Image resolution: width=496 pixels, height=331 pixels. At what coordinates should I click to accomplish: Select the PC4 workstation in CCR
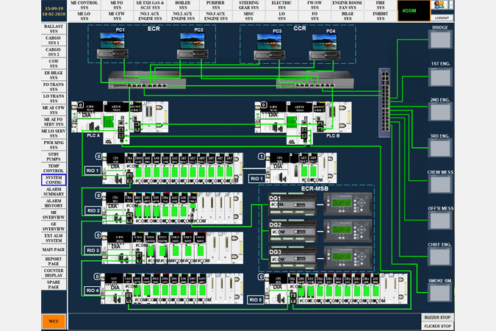click(325, 46)
